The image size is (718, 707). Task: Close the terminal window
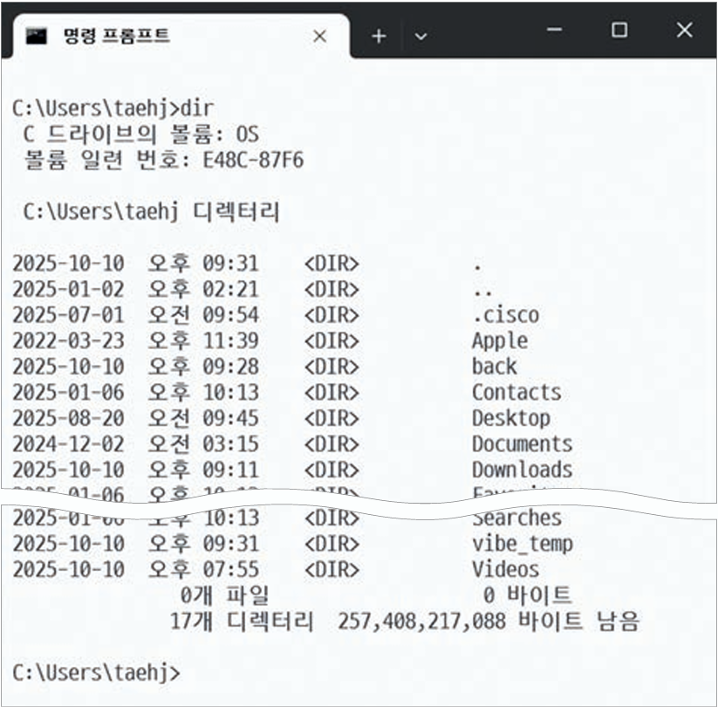point(684,31)
